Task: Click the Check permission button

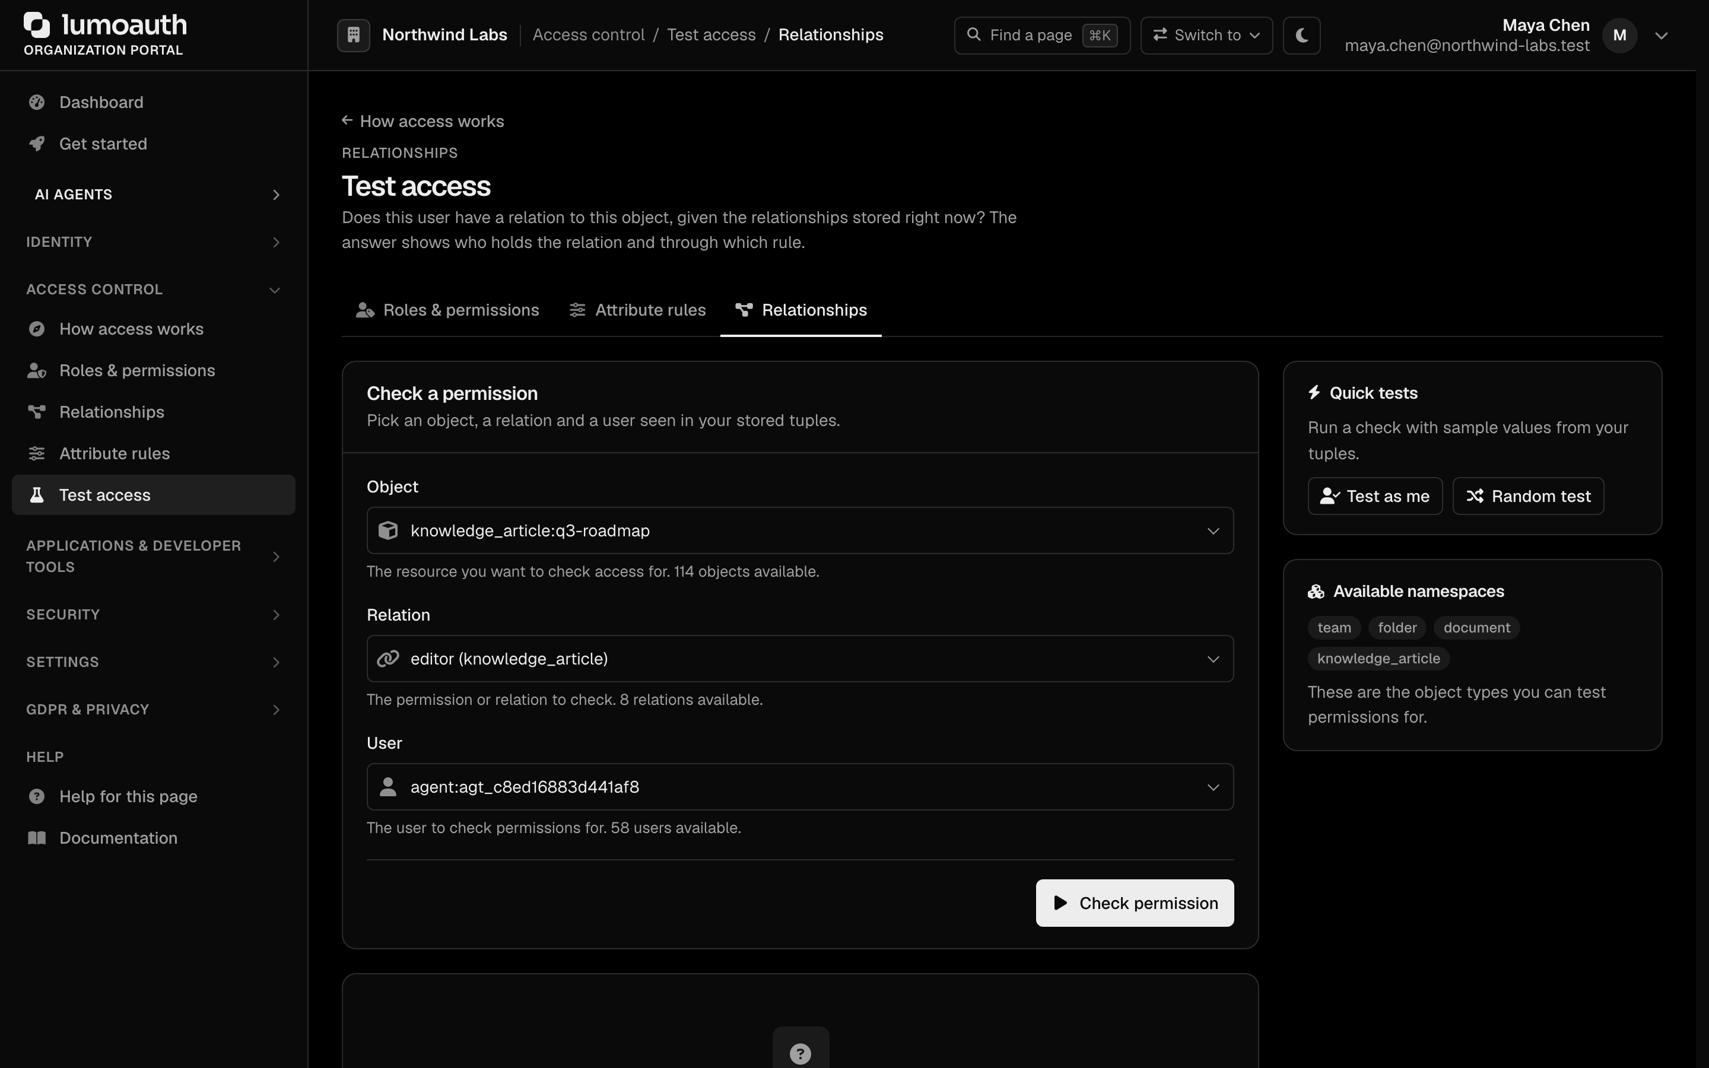Action: point(1135,904)
